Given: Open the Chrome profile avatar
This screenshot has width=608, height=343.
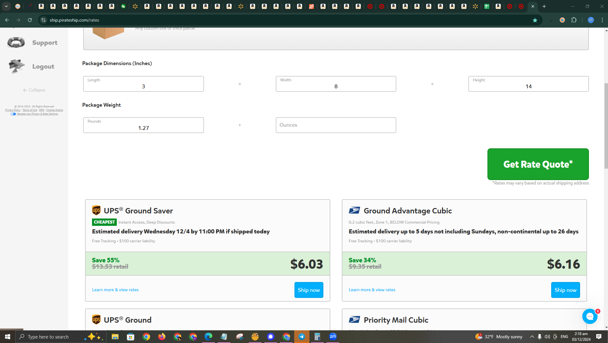Looking at the screenshot, I should pyautogui.click(x=591, y=20).
